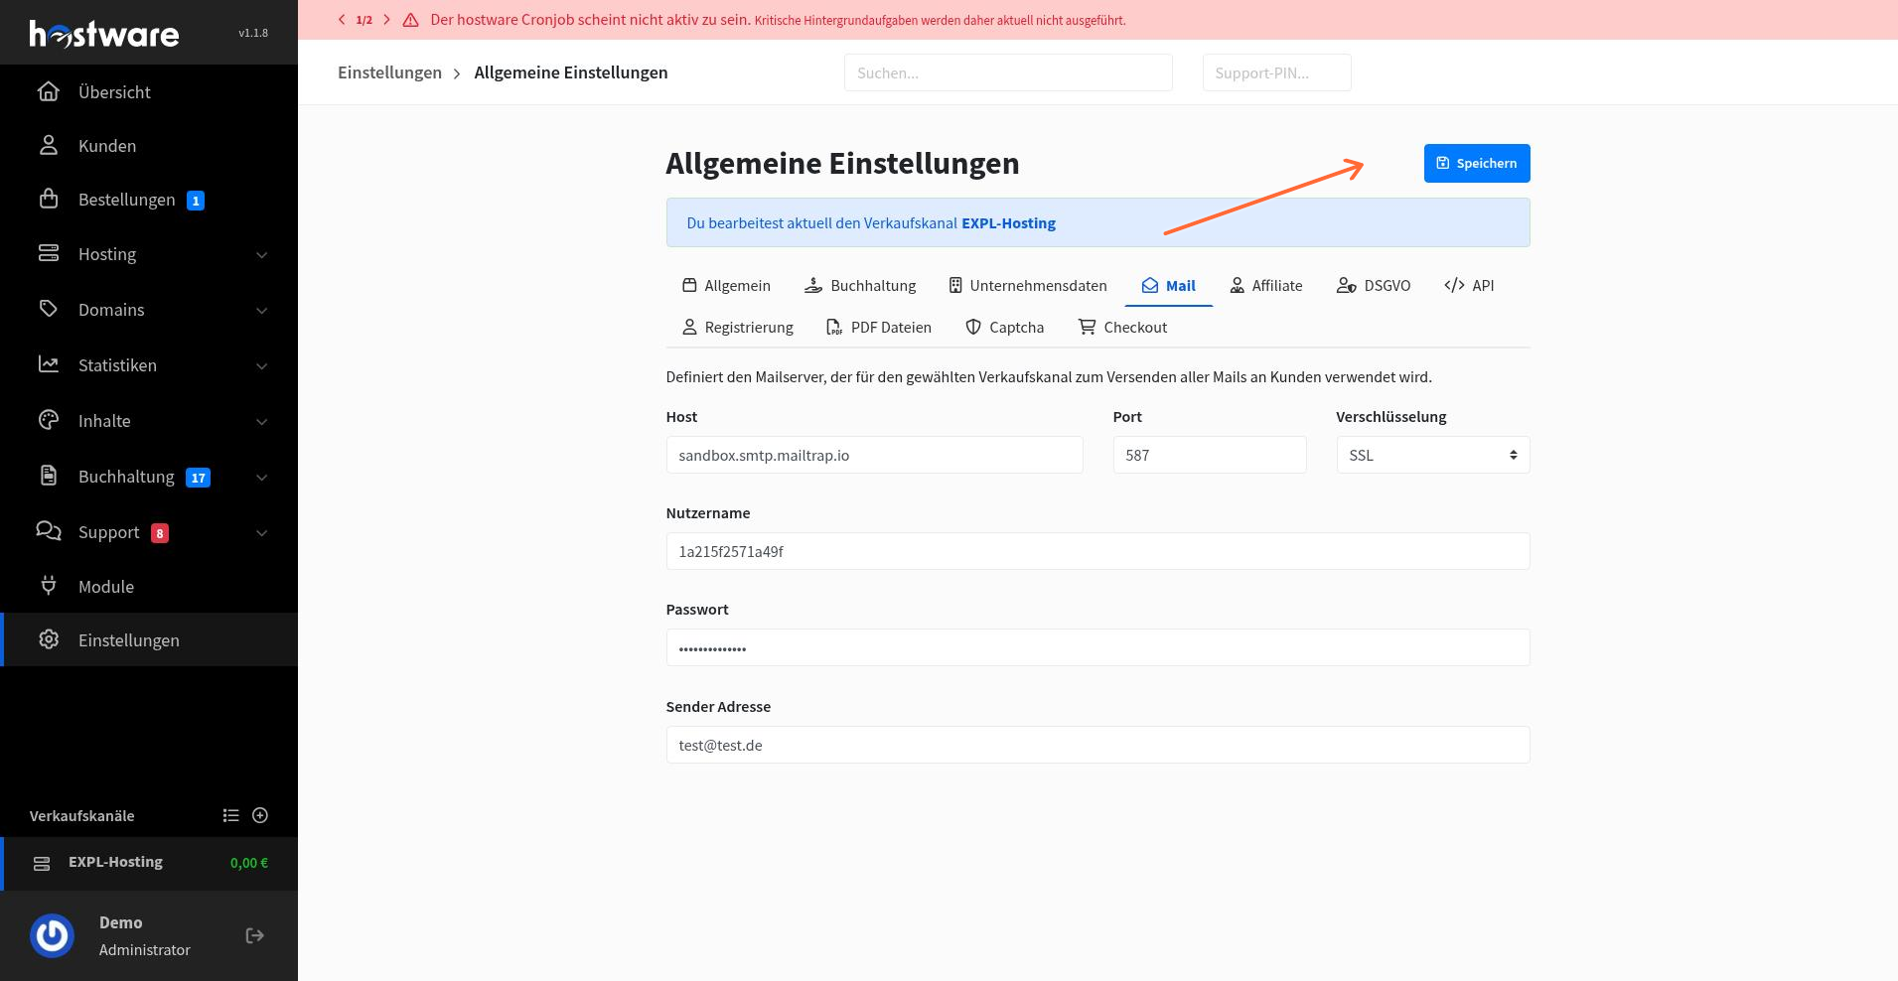This screenshot has height=981, width=1898.
Task: Switch to the Unternehmensdaten tab
Action: click(1027, 285)
